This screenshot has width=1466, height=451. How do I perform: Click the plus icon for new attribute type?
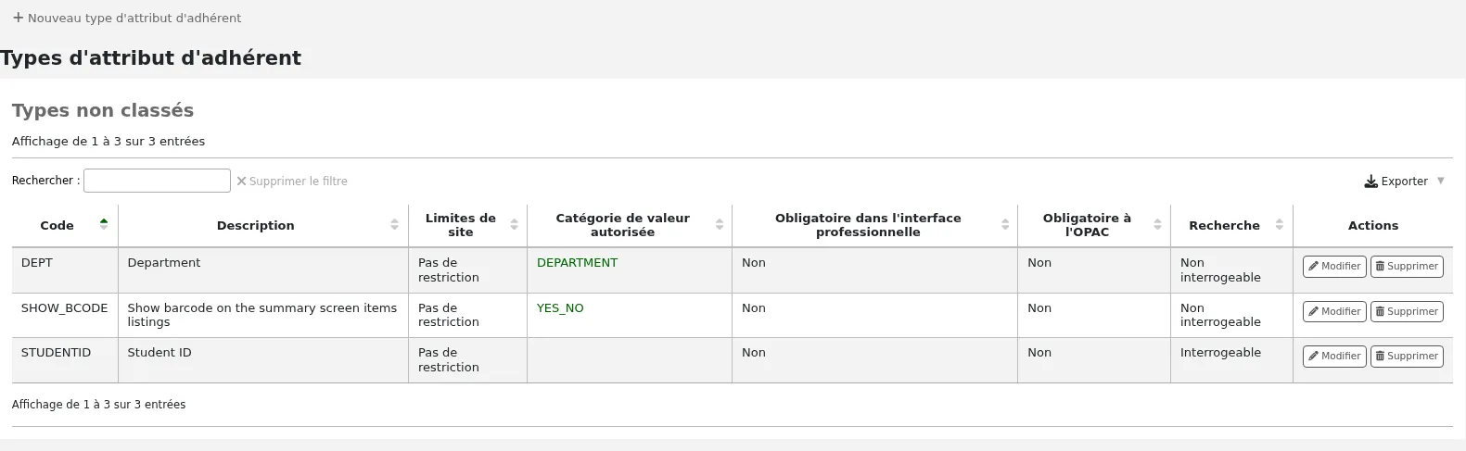tap(18, 18)
